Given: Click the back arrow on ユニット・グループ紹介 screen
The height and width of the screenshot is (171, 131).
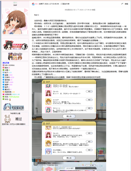Looking at the screenshot, I should (x=36, y=164).
